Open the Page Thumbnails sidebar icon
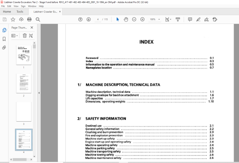Viewport: 239px width, 163px height. [4, 30]
